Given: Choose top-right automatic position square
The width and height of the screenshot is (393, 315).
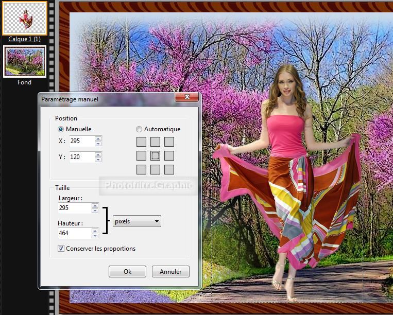Looking at the screenshot, I should pos(169,142).
